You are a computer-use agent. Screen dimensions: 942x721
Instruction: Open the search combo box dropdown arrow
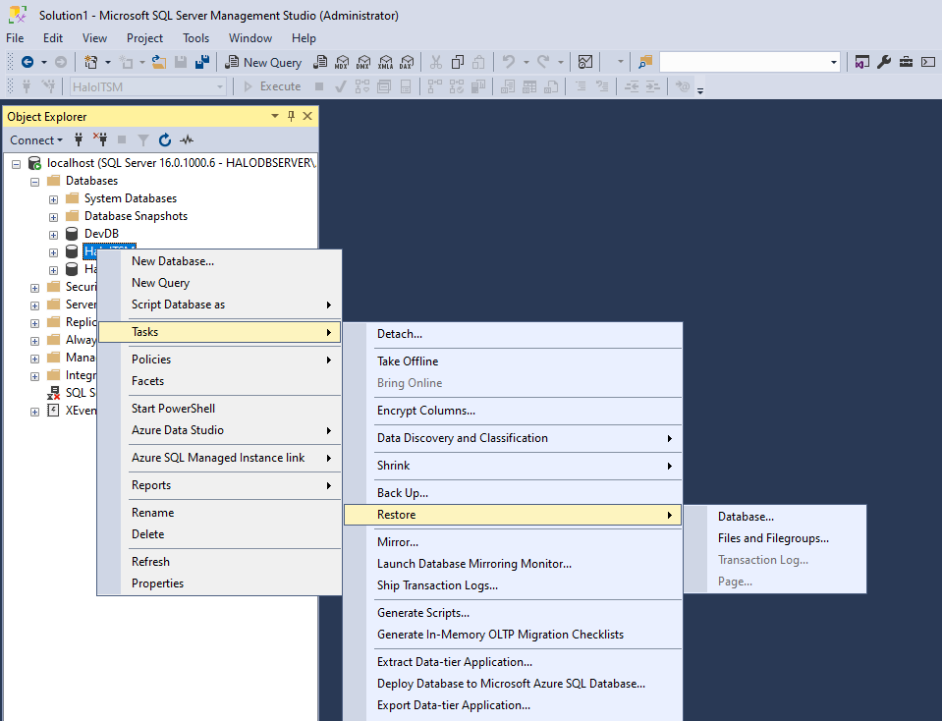(833, 63)
